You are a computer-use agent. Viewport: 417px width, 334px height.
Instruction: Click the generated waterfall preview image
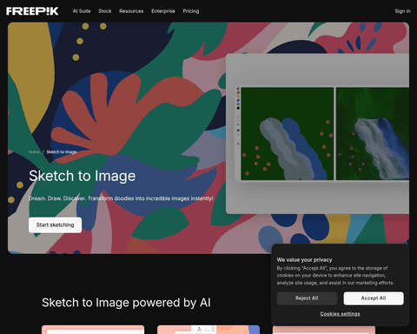coord(373,134)
